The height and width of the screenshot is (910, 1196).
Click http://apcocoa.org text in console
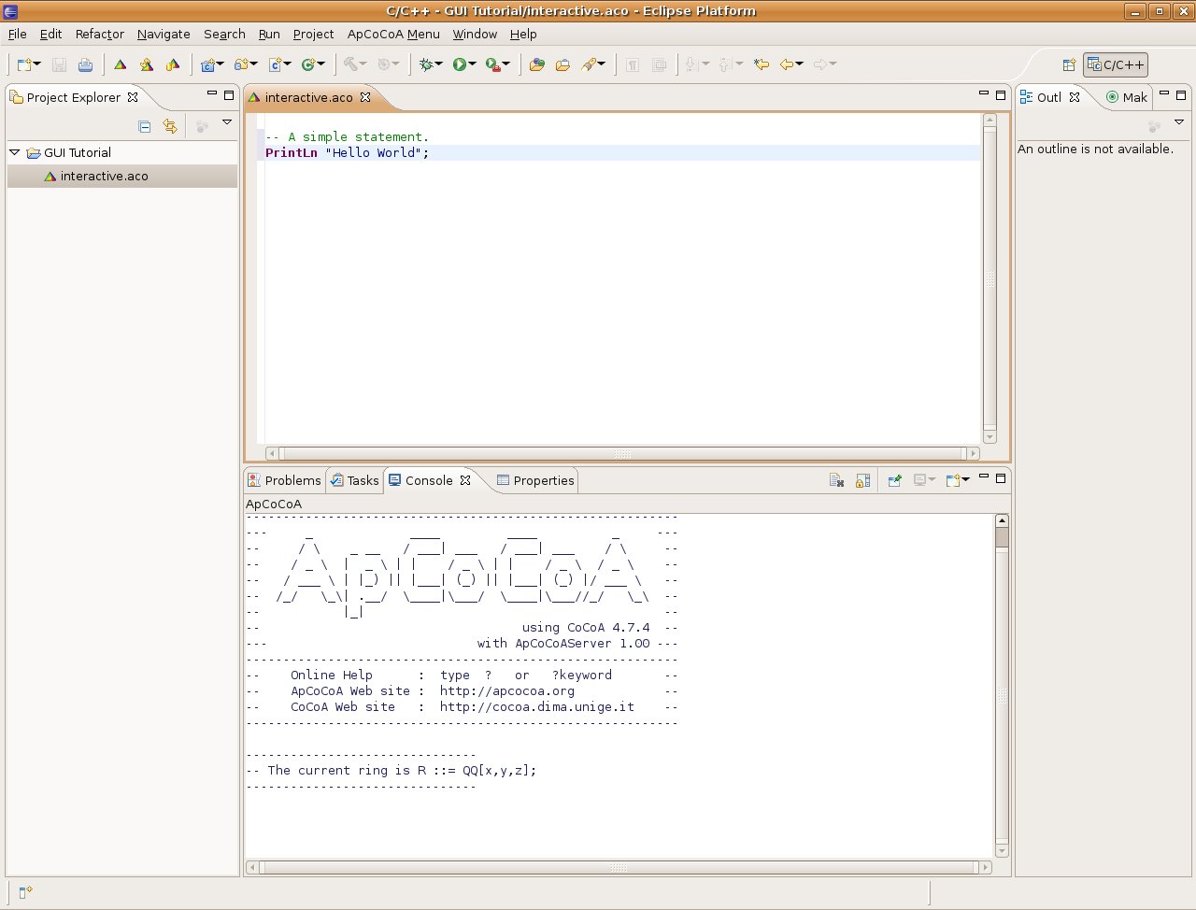[x=507, y=691]
